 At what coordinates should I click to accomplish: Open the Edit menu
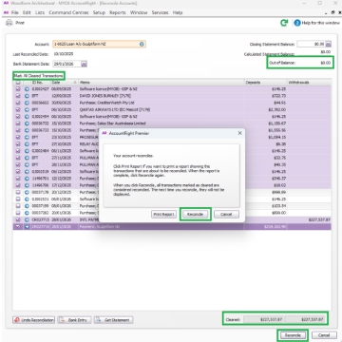pyautogui.click(x=27, y=12)
